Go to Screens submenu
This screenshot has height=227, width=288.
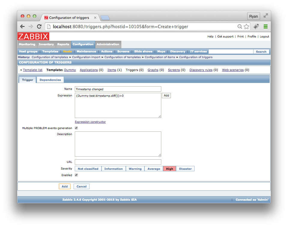click(123, 52)
